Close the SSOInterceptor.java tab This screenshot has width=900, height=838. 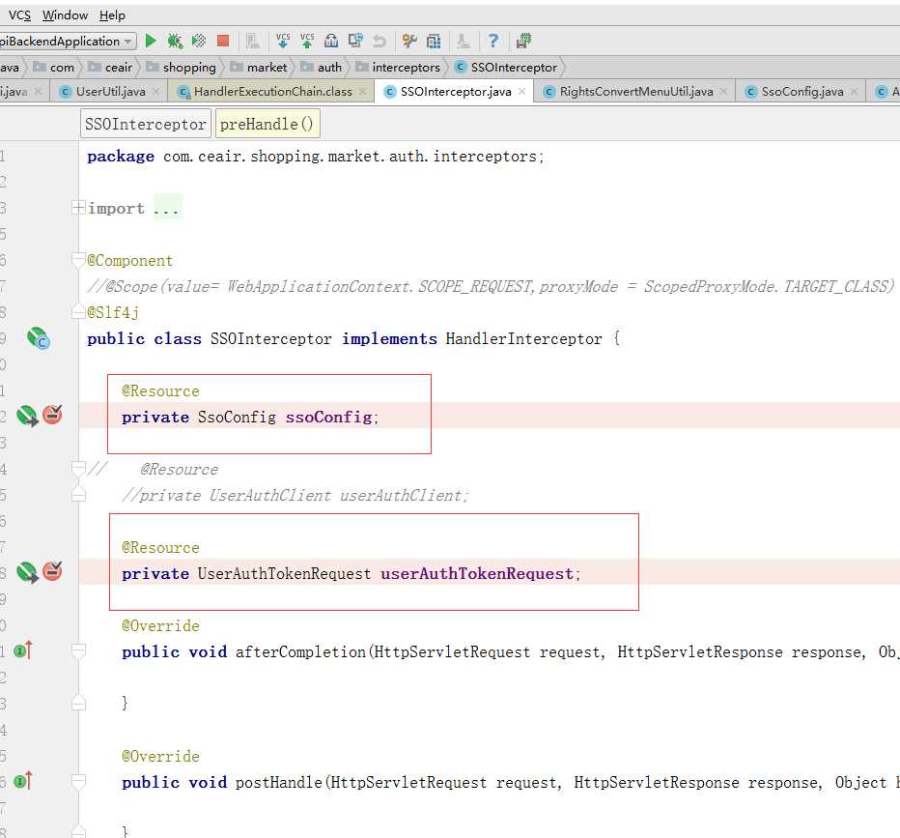click(521, 91)
